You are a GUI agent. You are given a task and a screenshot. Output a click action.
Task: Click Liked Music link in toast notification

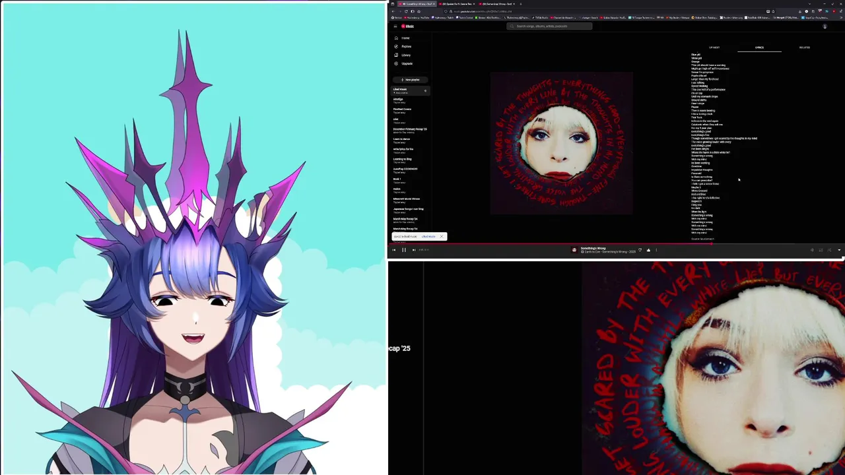[x=428, y=236]
